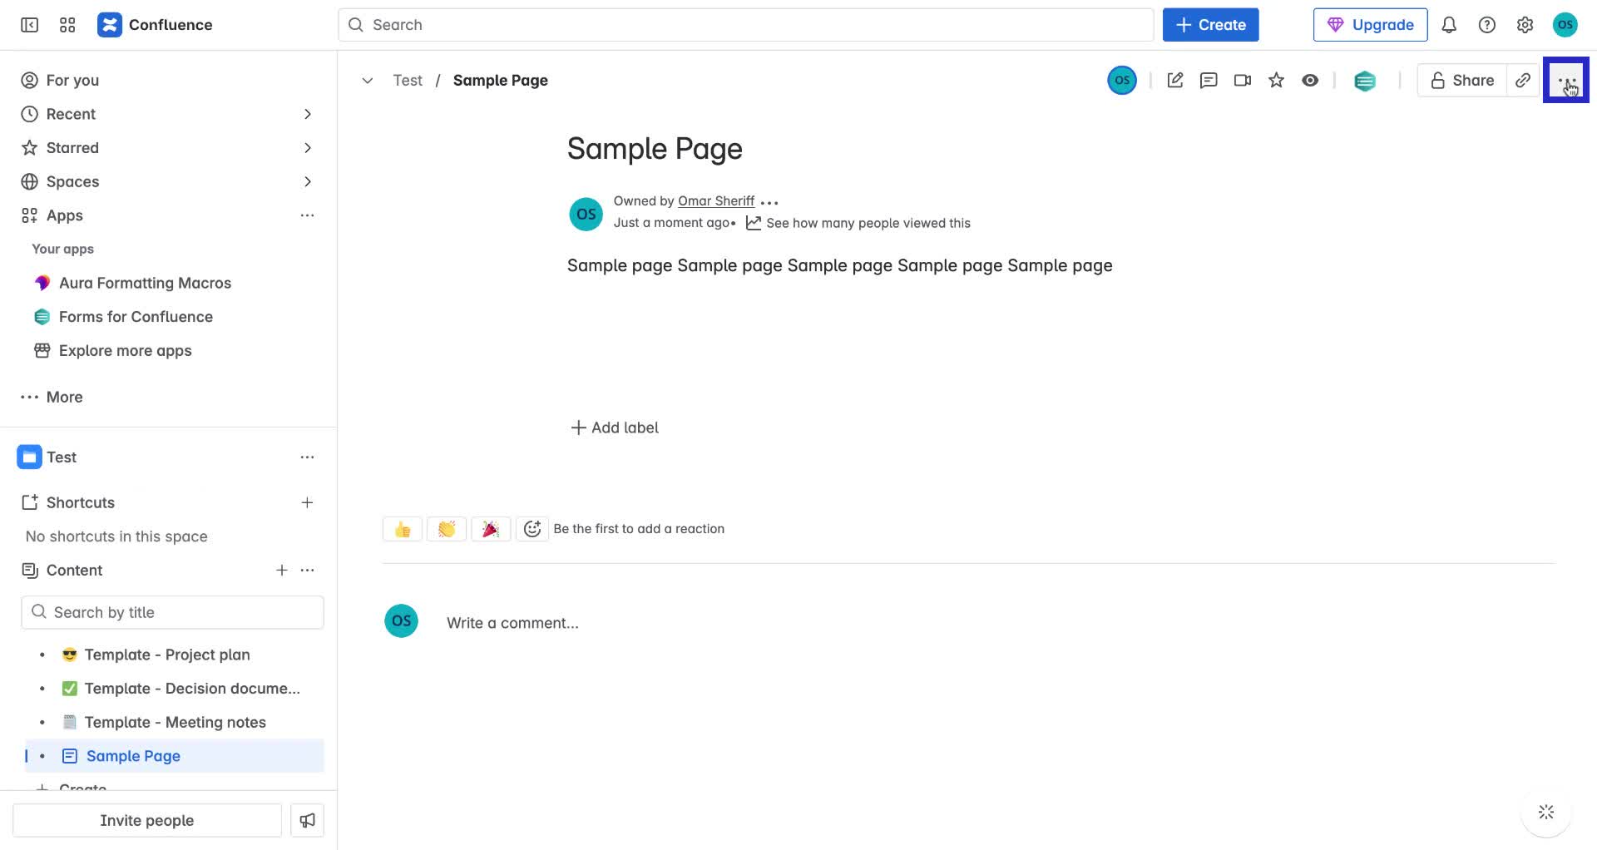The width and height of the screenshot is (1597, 850).
Task: Open the Apps overflow menu
Action: tap(308, 215)
